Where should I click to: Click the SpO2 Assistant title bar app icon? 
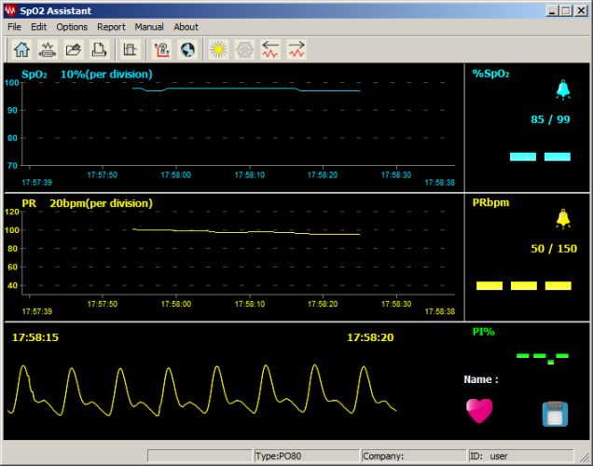(x=10, y=10)
